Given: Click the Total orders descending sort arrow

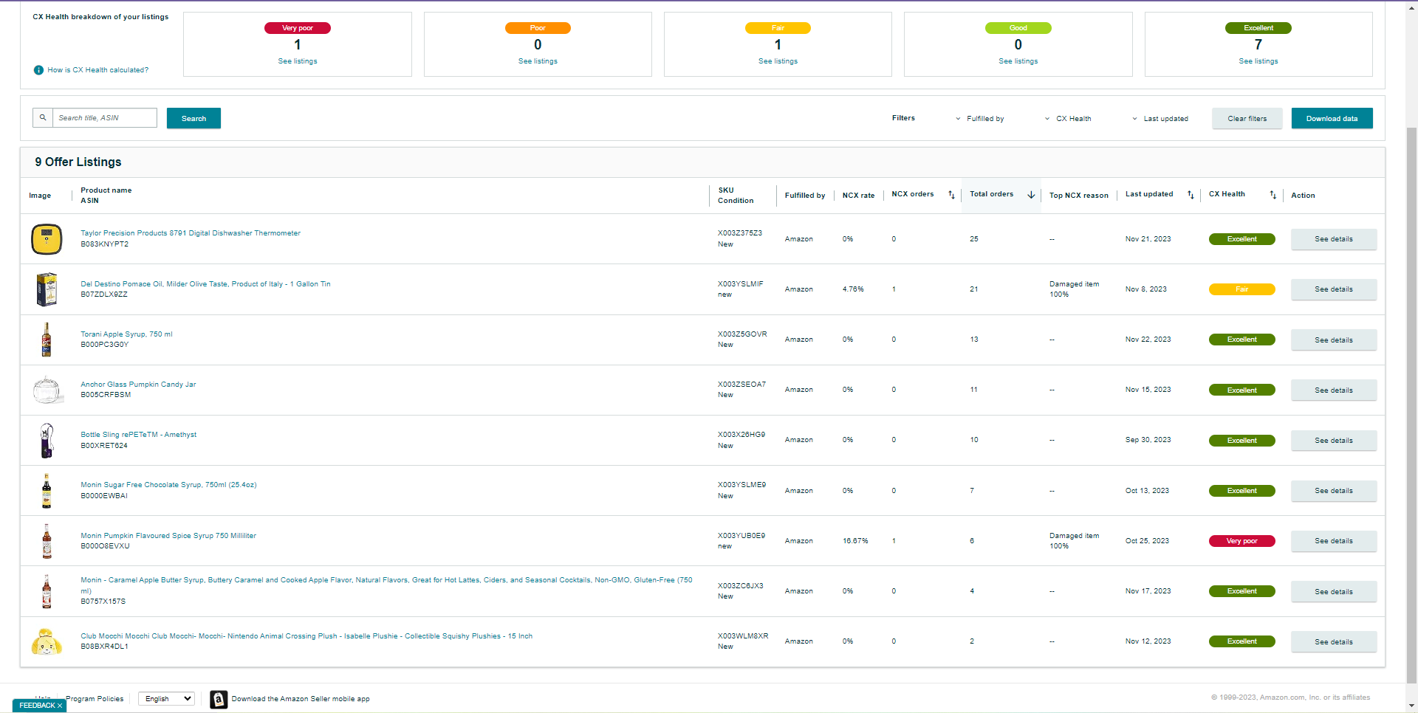Looking at the screenshot, I should 1031,195.
